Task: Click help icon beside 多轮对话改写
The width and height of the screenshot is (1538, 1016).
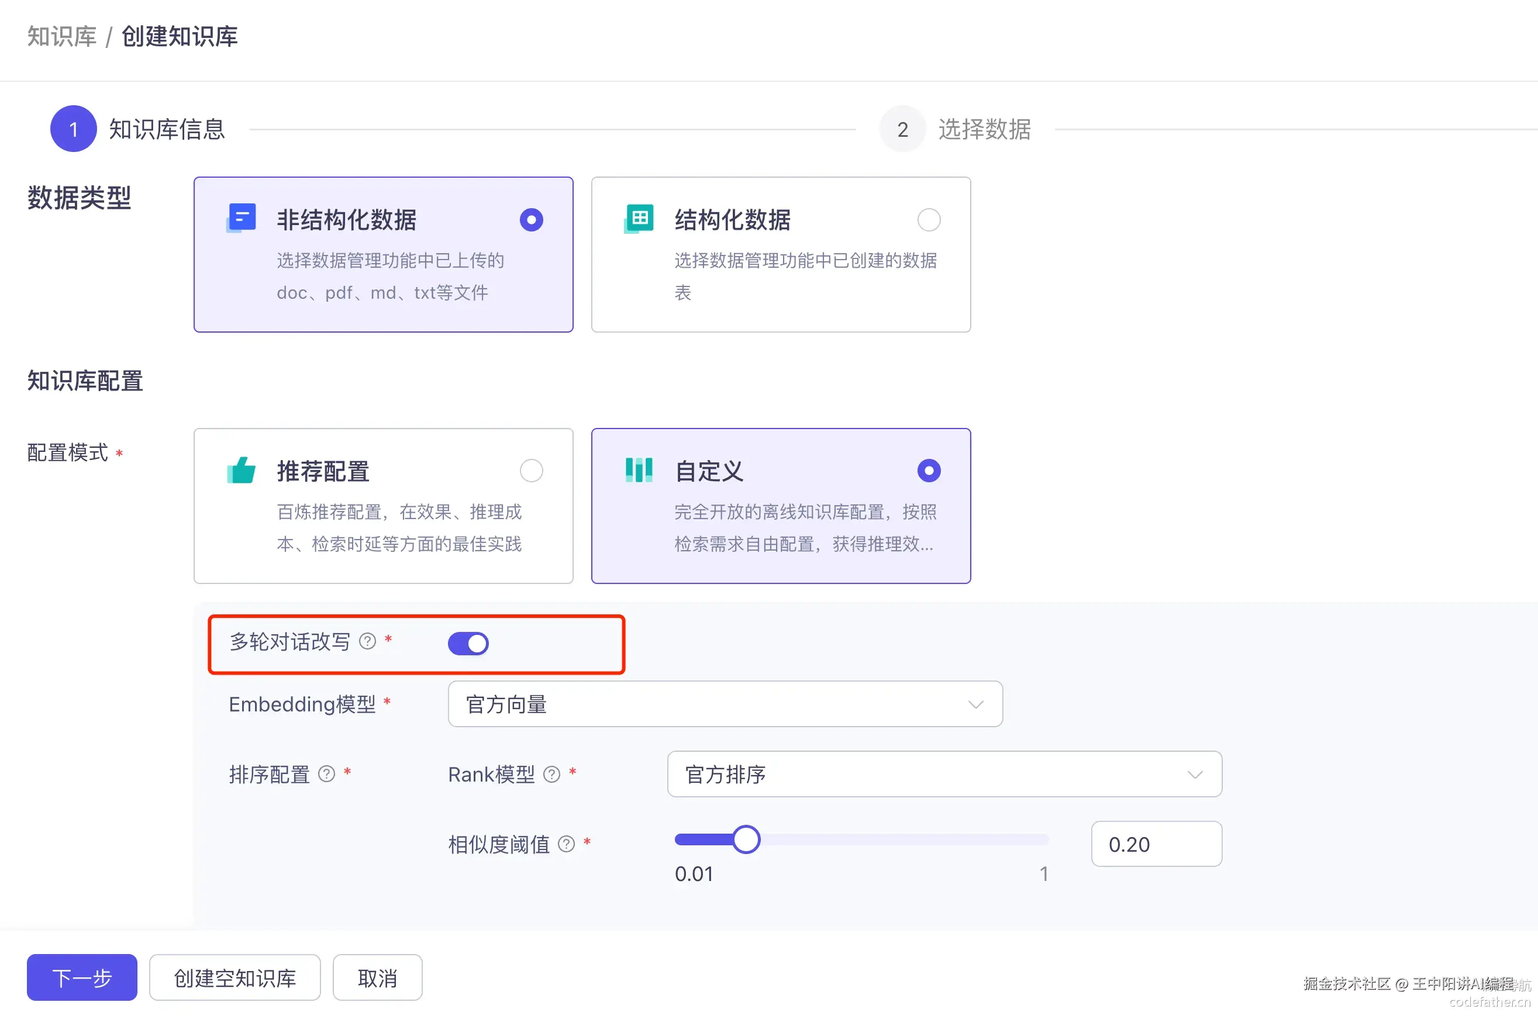Action: click(x=367, y=641)
